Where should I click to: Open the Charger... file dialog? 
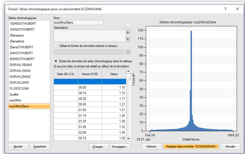coord(100,146)
